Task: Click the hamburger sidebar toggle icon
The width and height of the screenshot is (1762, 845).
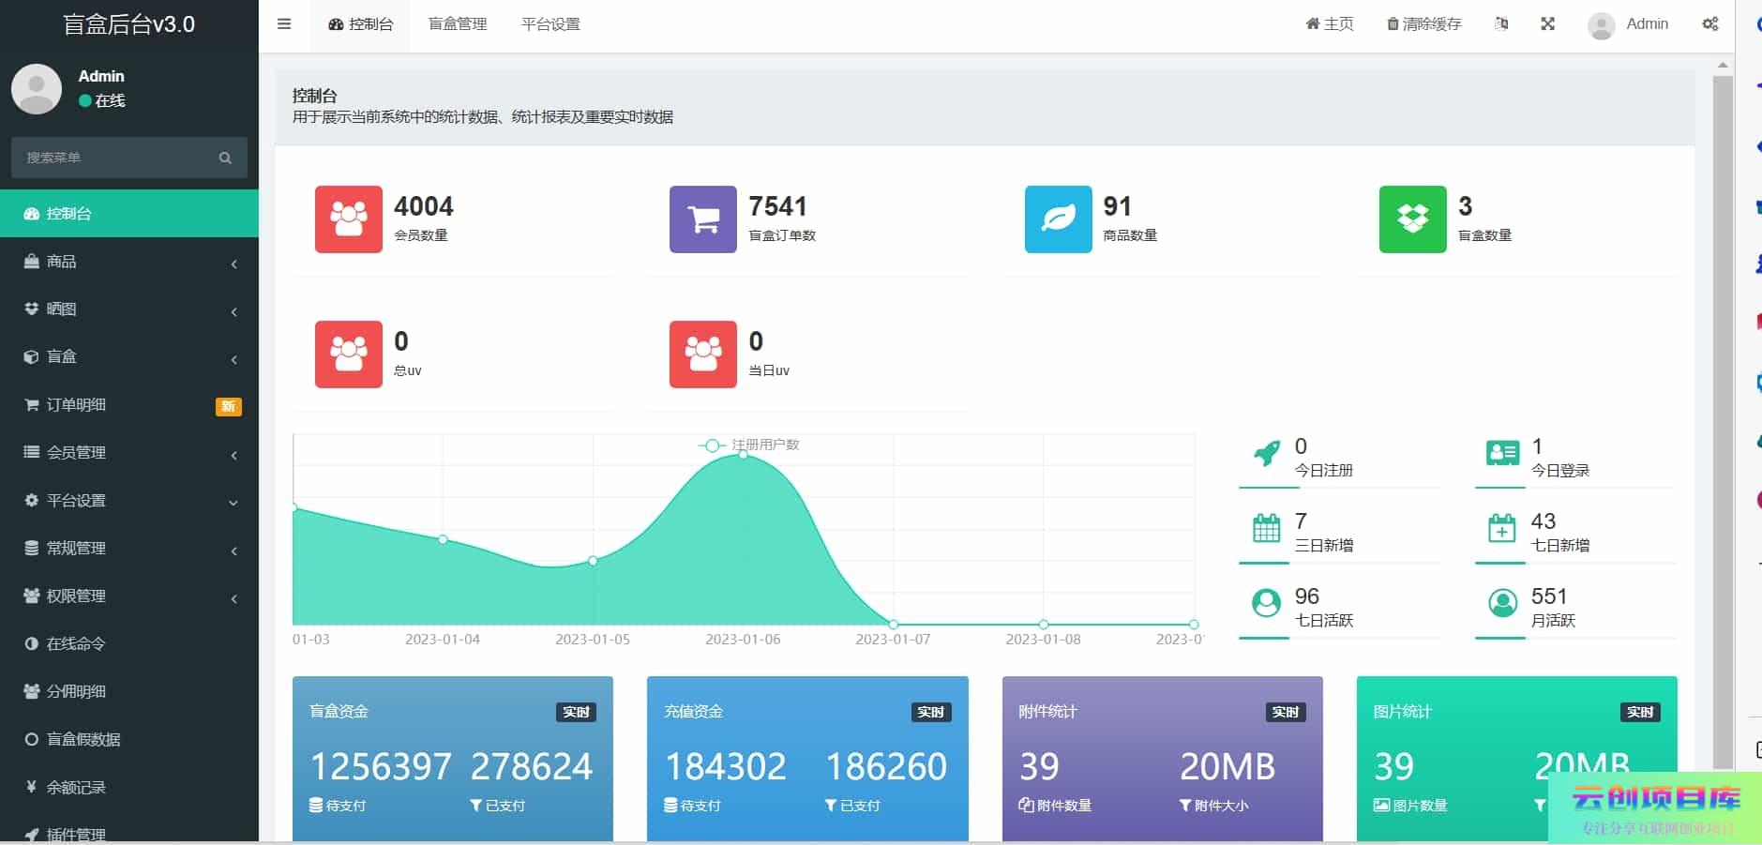Action: tap(284, 24)
